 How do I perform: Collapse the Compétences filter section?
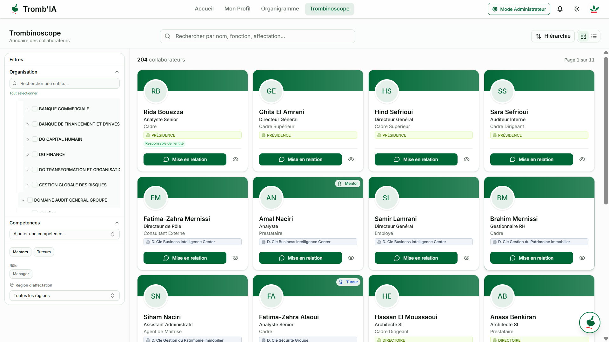click(117, 223)
